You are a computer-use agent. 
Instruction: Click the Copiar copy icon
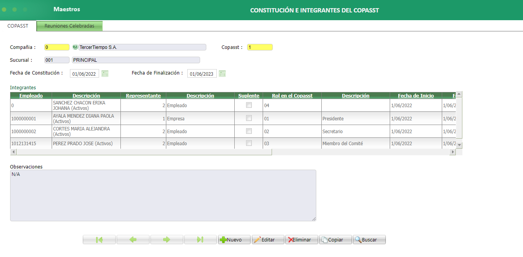point(324,239)
